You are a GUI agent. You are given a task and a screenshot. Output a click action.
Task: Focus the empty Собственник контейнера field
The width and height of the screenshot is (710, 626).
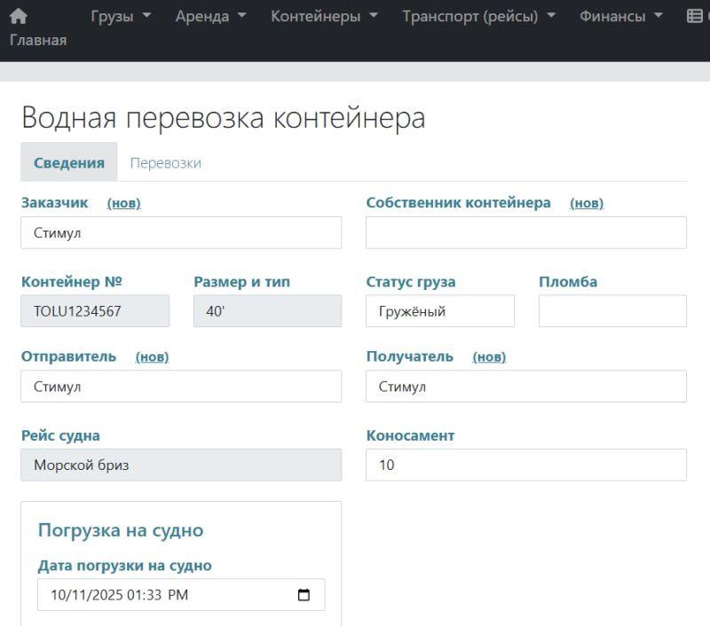coord(525,233)
